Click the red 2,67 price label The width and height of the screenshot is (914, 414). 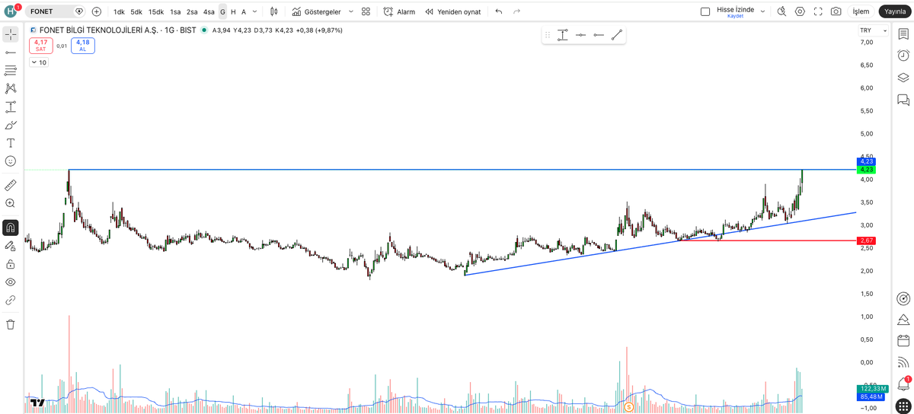(x=866, y=240)
